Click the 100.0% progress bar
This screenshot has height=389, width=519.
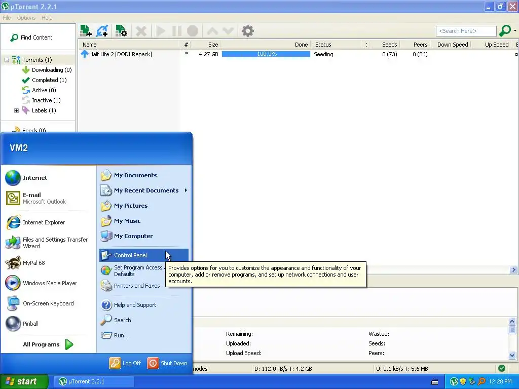266,54
